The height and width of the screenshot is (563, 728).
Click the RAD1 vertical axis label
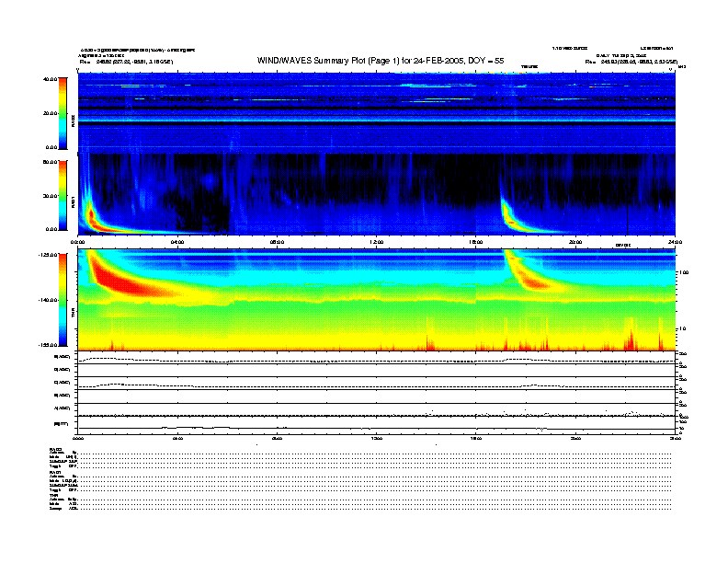[x=73, y=201]
